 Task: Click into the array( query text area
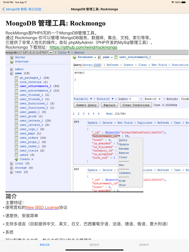131,82
